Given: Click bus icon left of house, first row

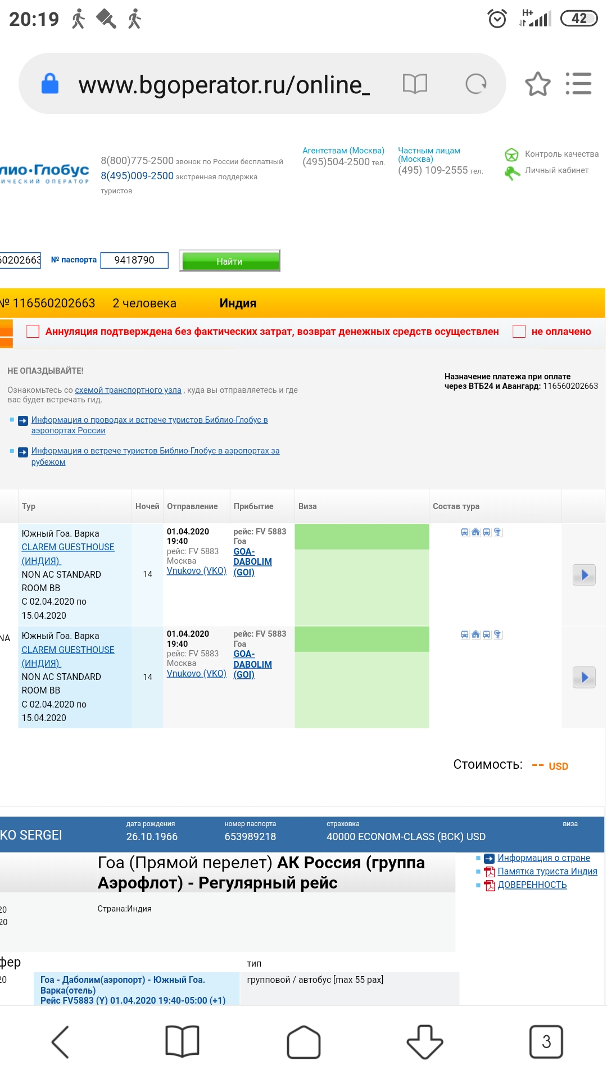Looking at the screenshot, I should (x=465, y=532).
